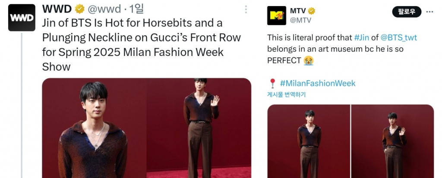Click the @wwd handle
This screenshot has width=442, height=178.
(x=104, y=9)
